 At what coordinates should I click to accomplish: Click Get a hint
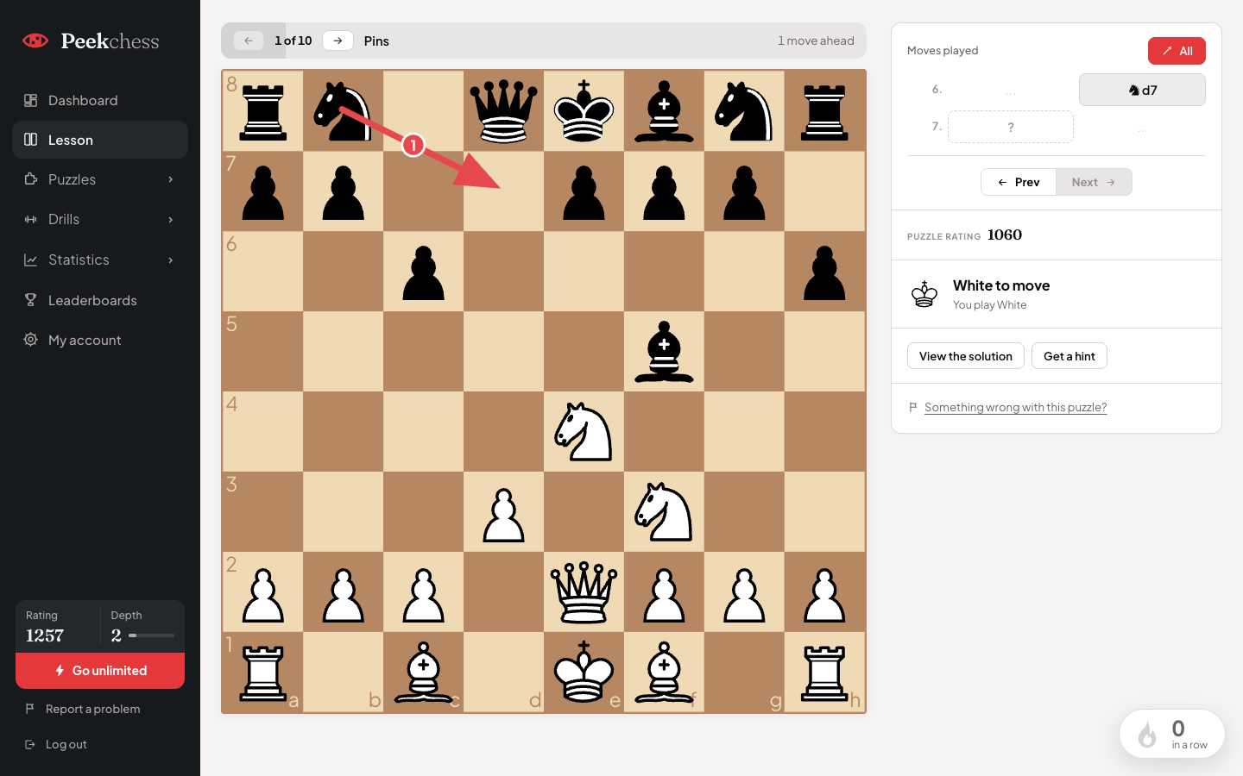click(x=1069, y=356)
